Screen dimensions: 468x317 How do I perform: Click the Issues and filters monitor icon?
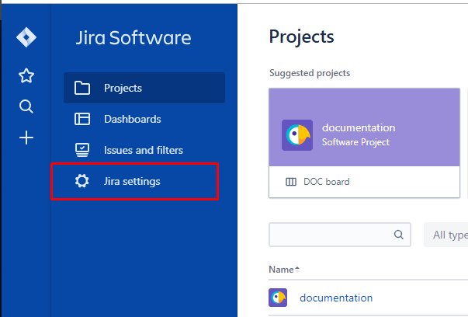(x=82, y=150)
